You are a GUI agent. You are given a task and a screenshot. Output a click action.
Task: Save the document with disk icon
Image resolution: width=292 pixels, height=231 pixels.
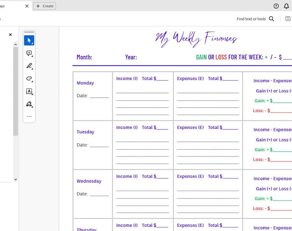(x=288, y=19)
